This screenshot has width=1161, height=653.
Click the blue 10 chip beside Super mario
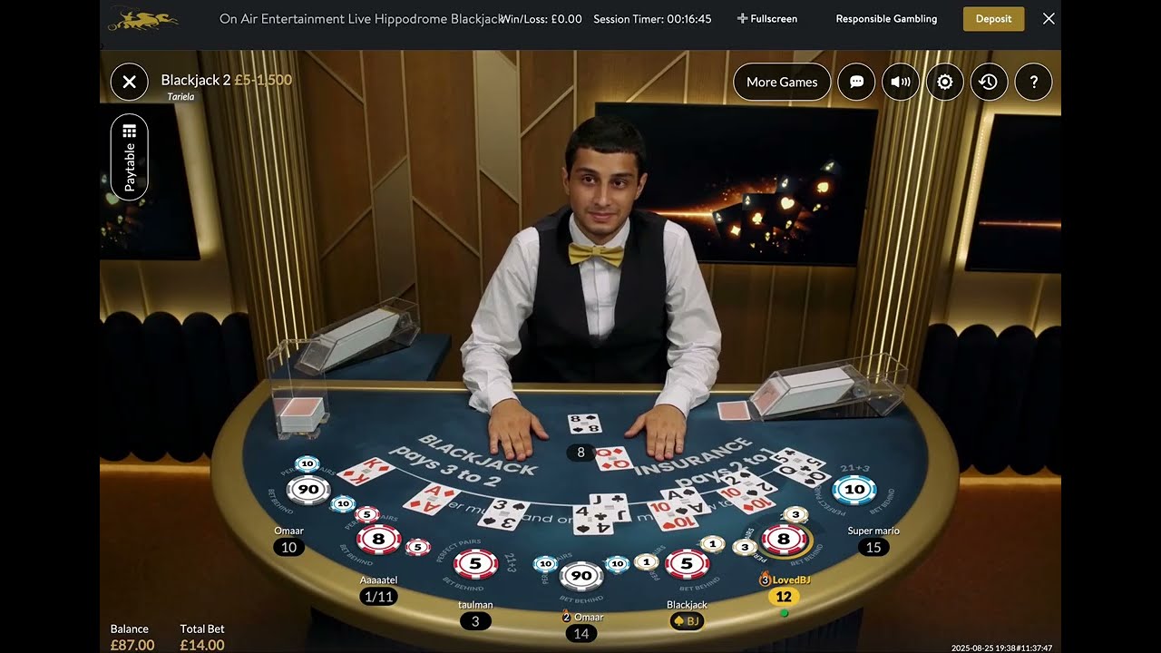[x=854, y=490]
